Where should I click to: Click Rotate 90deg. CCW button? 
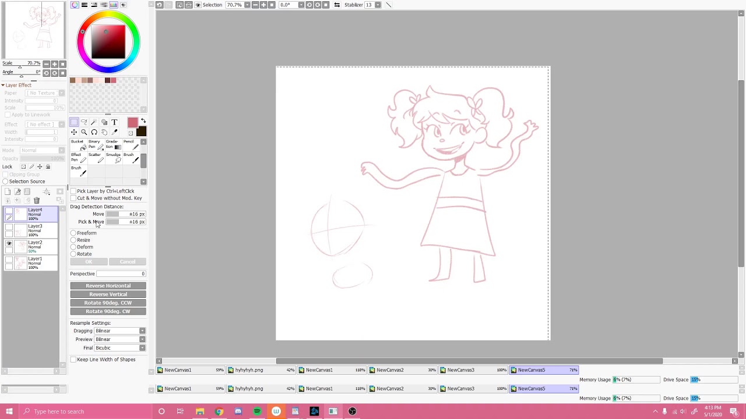(x=108, y=303)
